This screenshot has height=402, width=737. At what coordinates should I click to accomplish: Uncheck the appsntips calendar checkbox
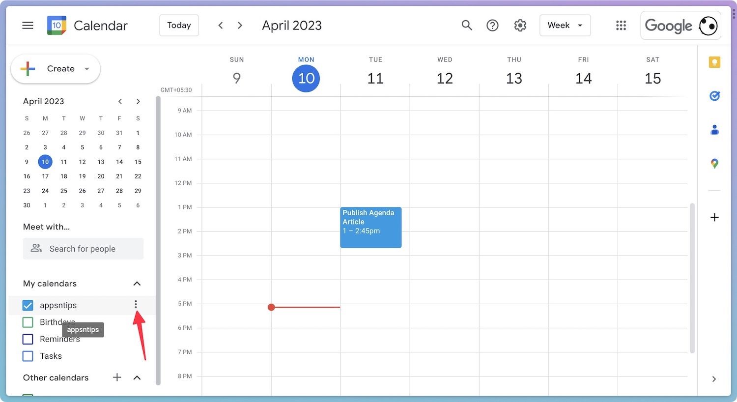(x=28, y=305)
